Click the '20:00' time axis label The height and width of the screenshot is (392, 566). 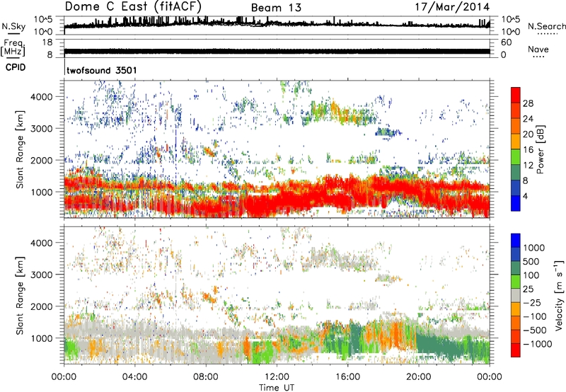coord(419,377)
